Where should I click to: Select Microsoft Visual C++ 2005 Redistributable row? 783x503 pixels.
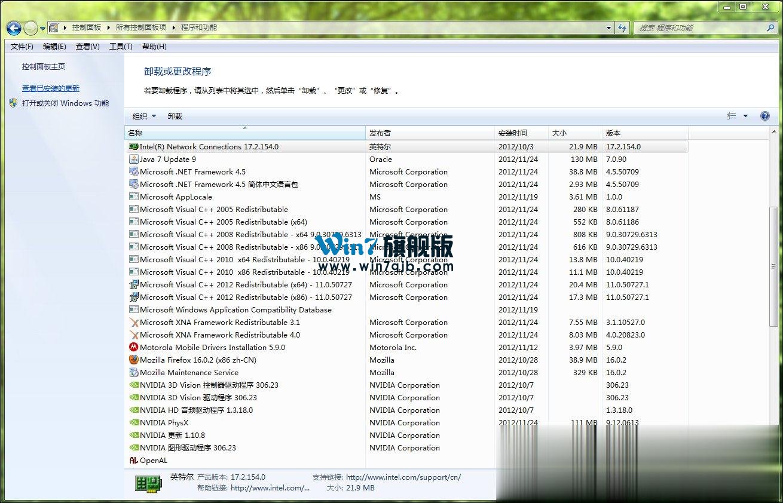tap(406, 209)
